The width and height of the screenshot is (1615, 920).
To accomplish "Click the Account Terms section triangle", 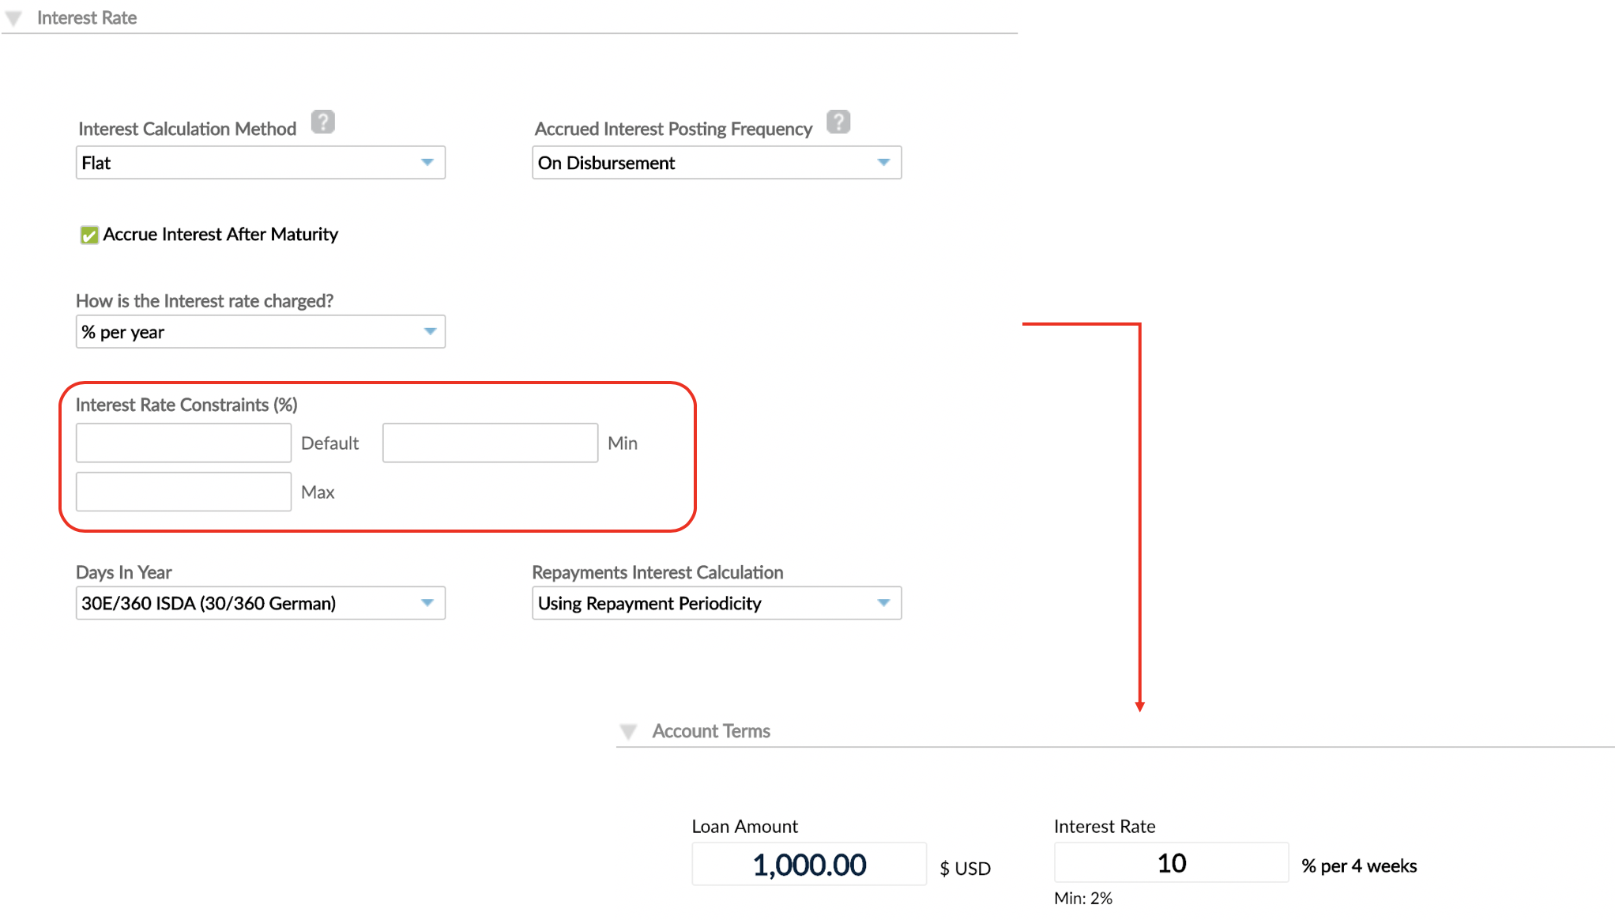I will click(x=628, y=731).
